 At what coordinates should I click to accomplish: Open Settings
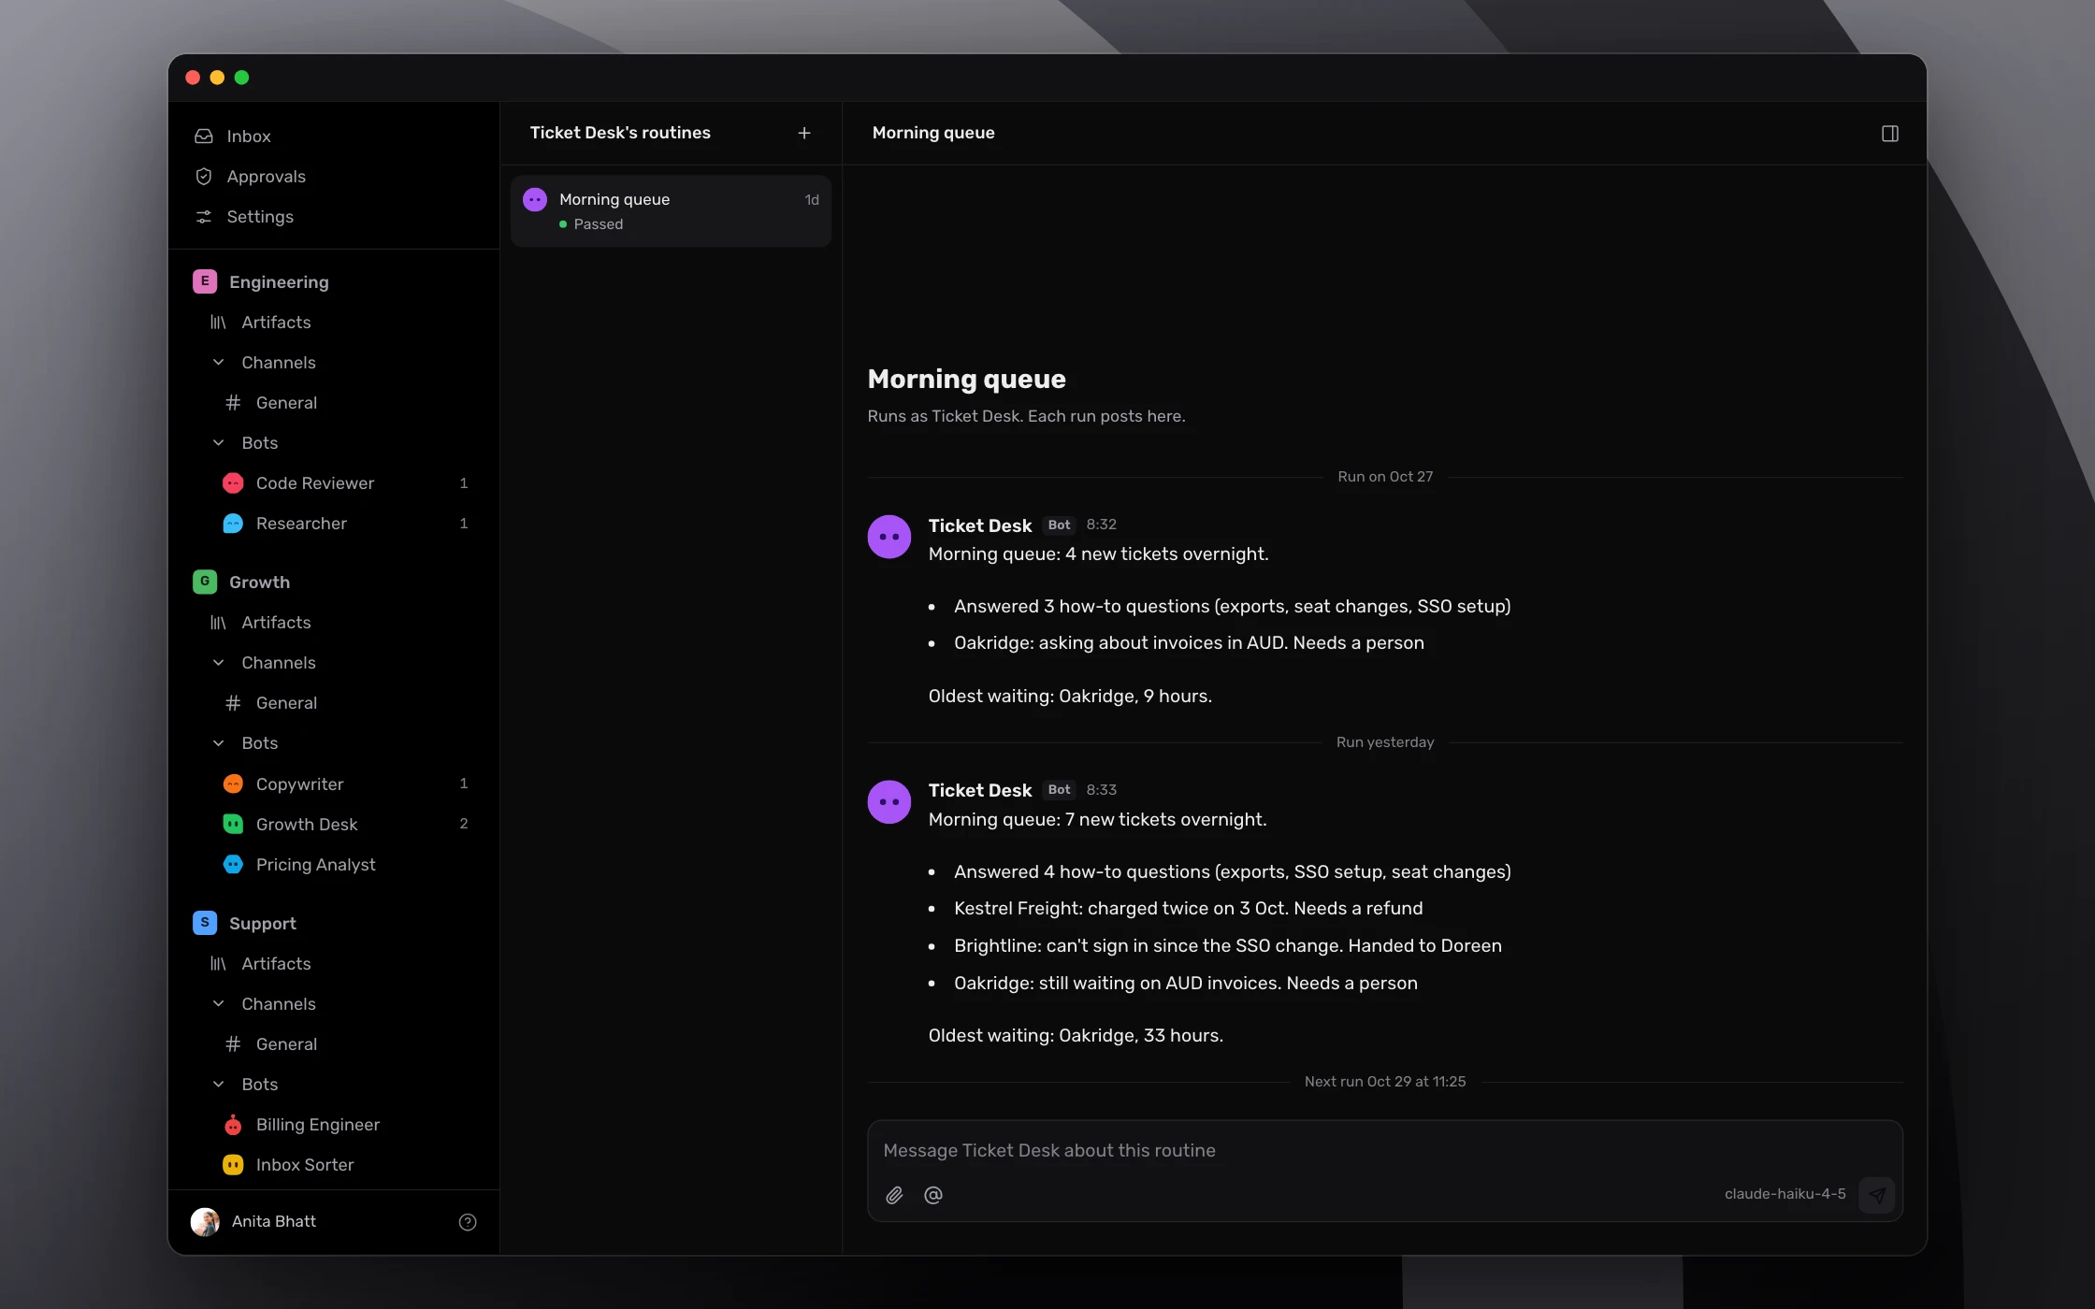pos(334,216)
